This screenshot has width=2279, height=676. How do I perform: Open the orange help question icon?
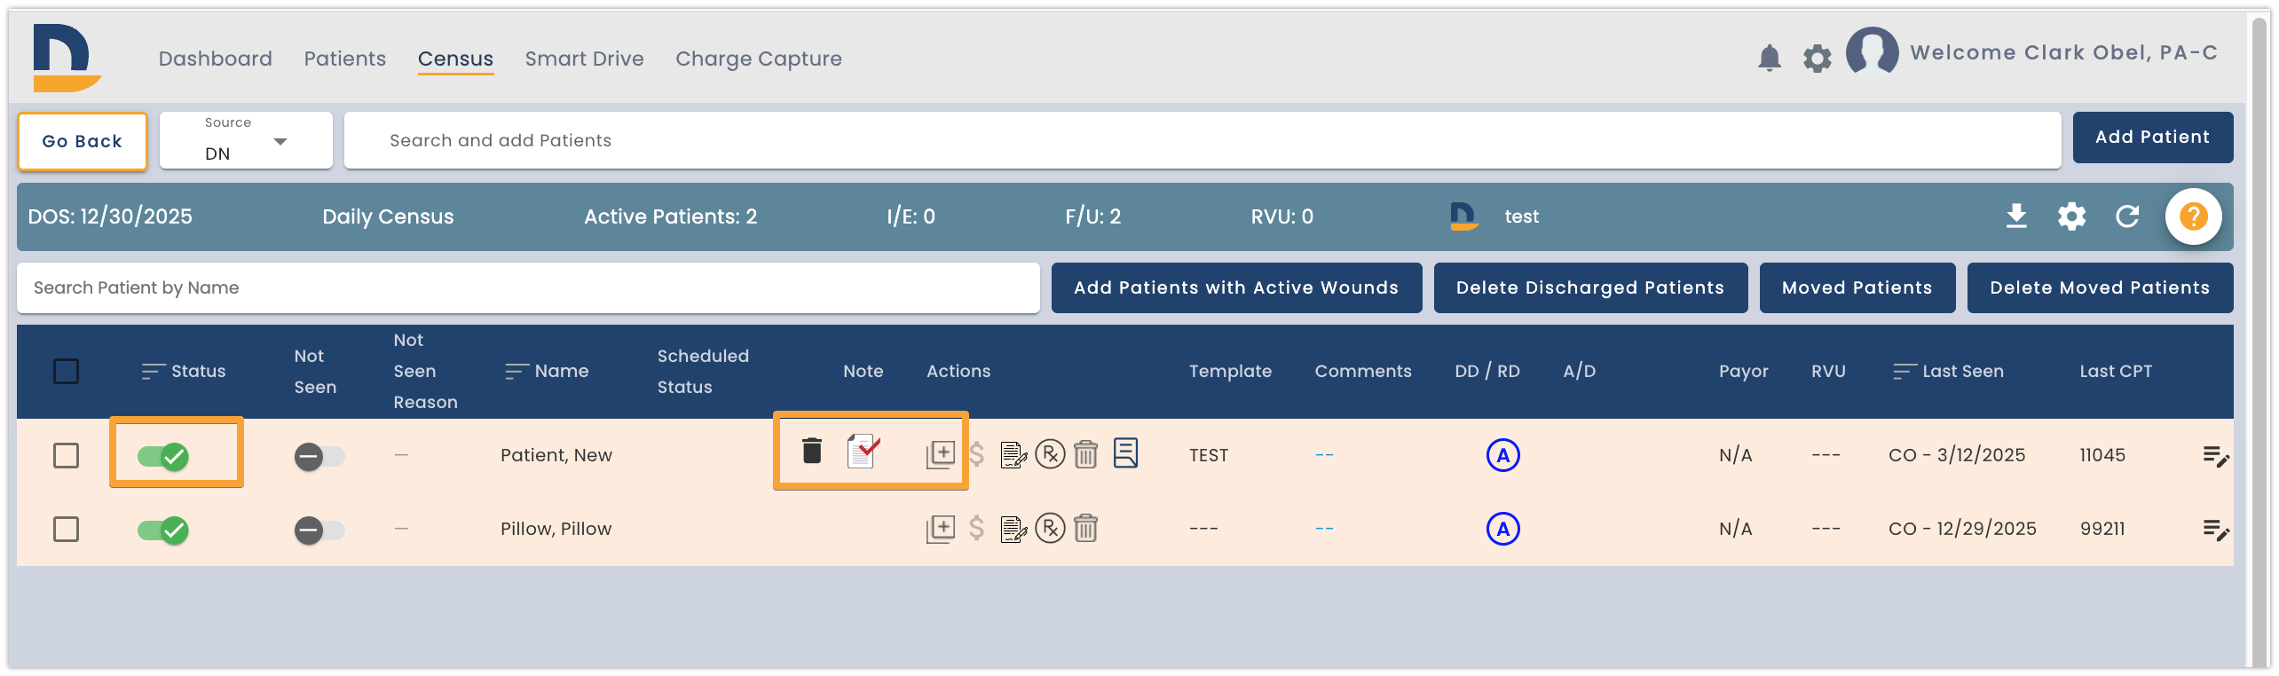(2193, 216)
